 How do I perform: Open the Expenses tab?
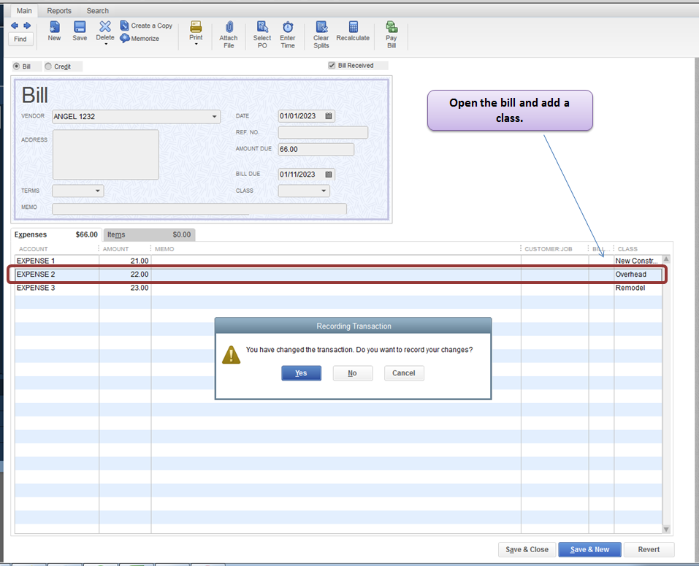click(x=56, y=234)
